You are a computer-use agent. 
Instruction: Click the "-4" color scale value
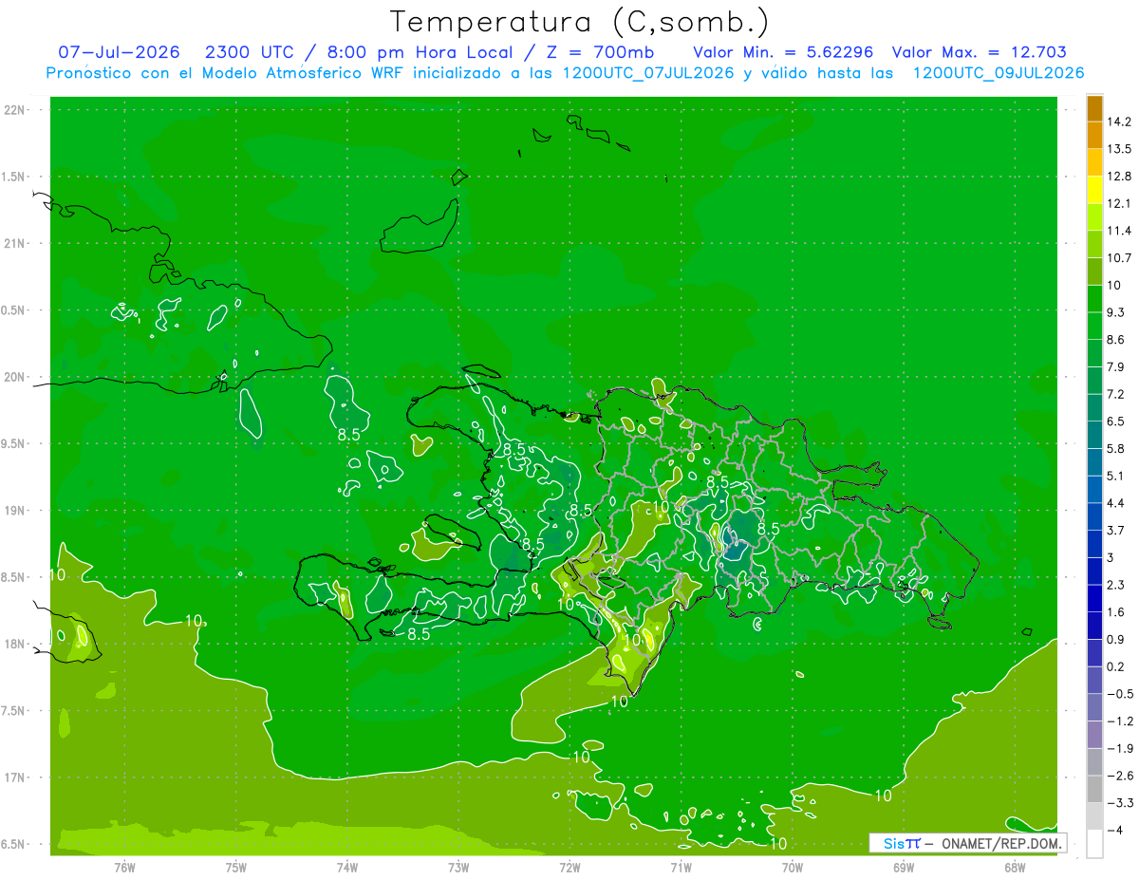pyautogui.click(x=1117, y=831)
